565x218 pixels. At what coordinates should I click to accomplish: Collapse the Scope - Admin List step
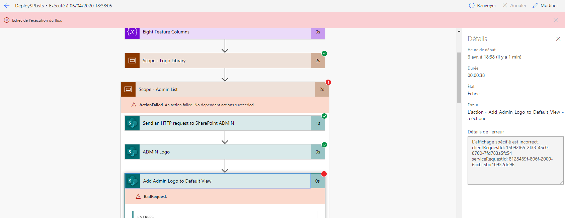(225, 89)
